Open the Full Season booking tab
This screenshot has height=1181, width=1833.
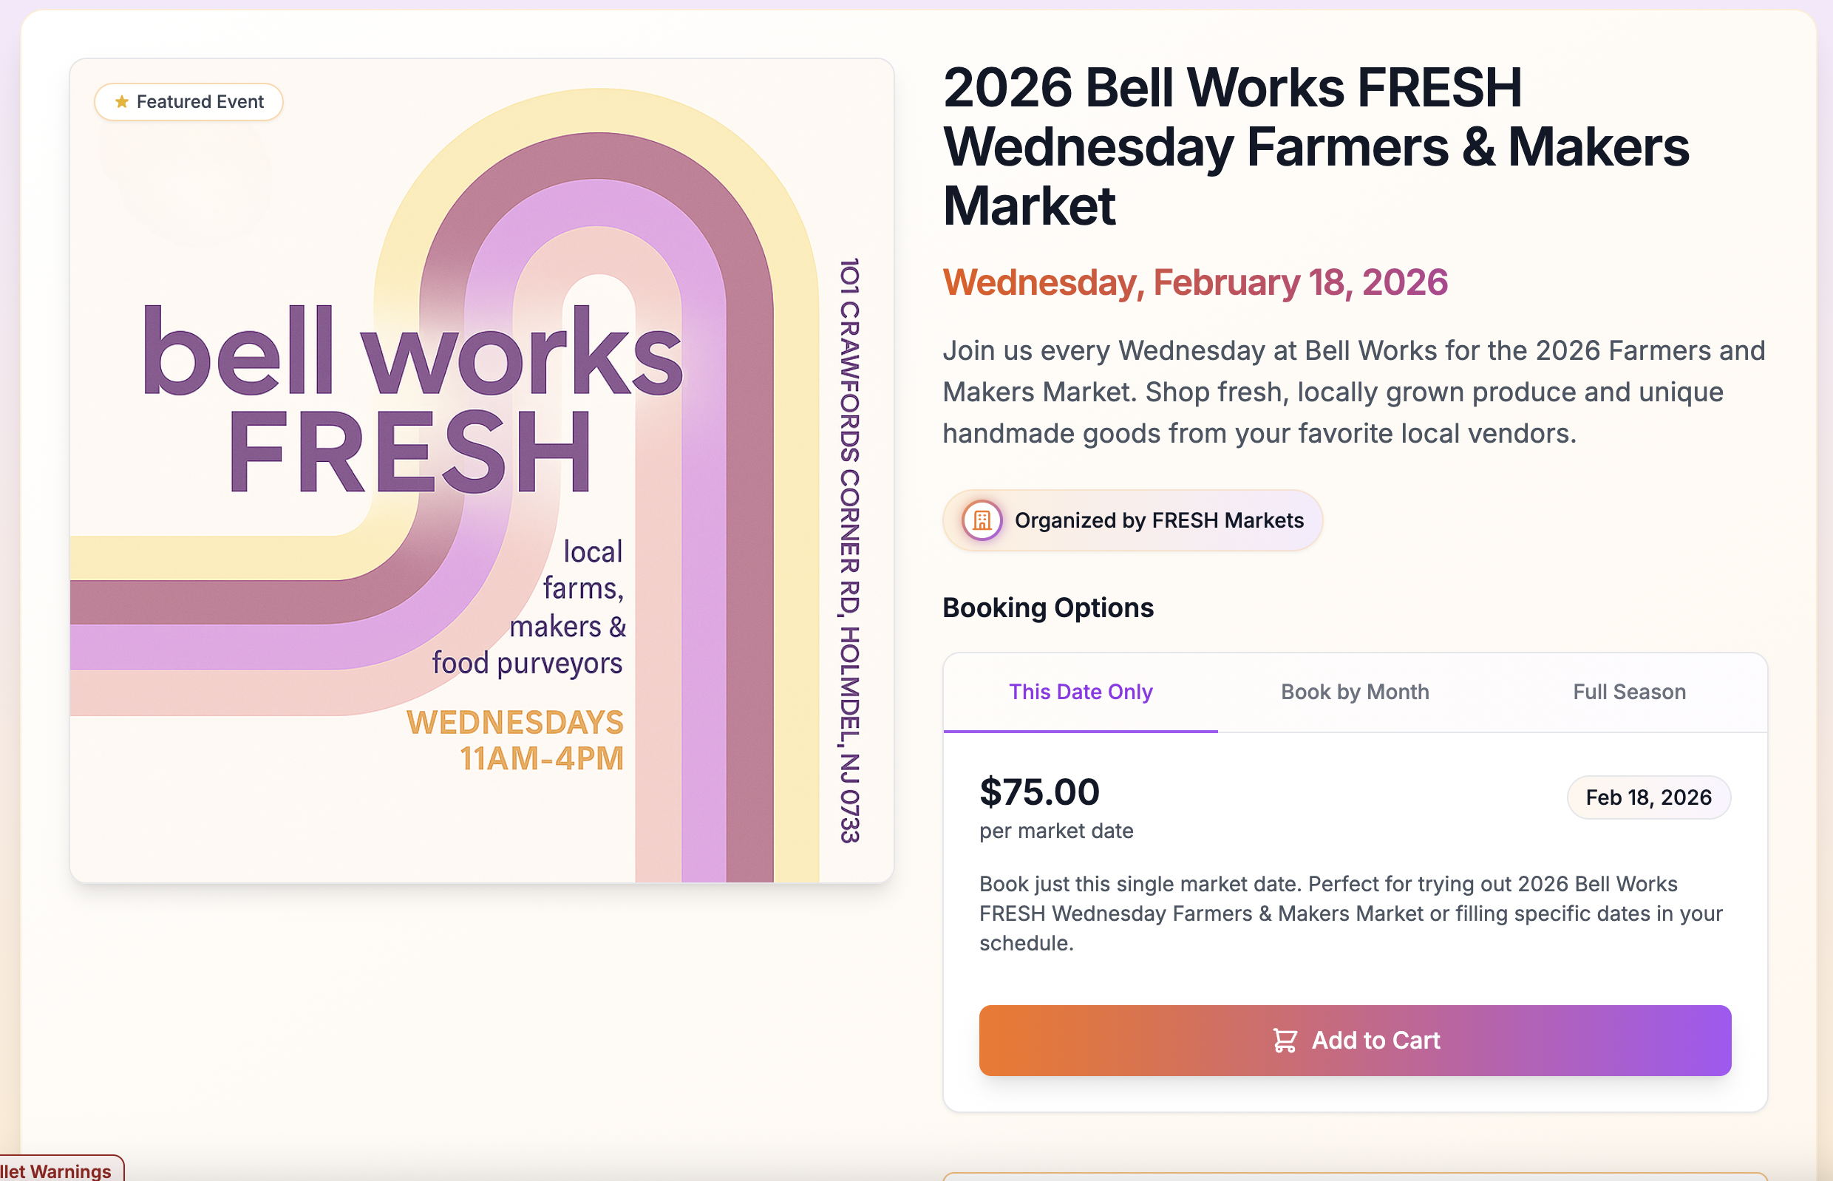[x=1629, y=692]
